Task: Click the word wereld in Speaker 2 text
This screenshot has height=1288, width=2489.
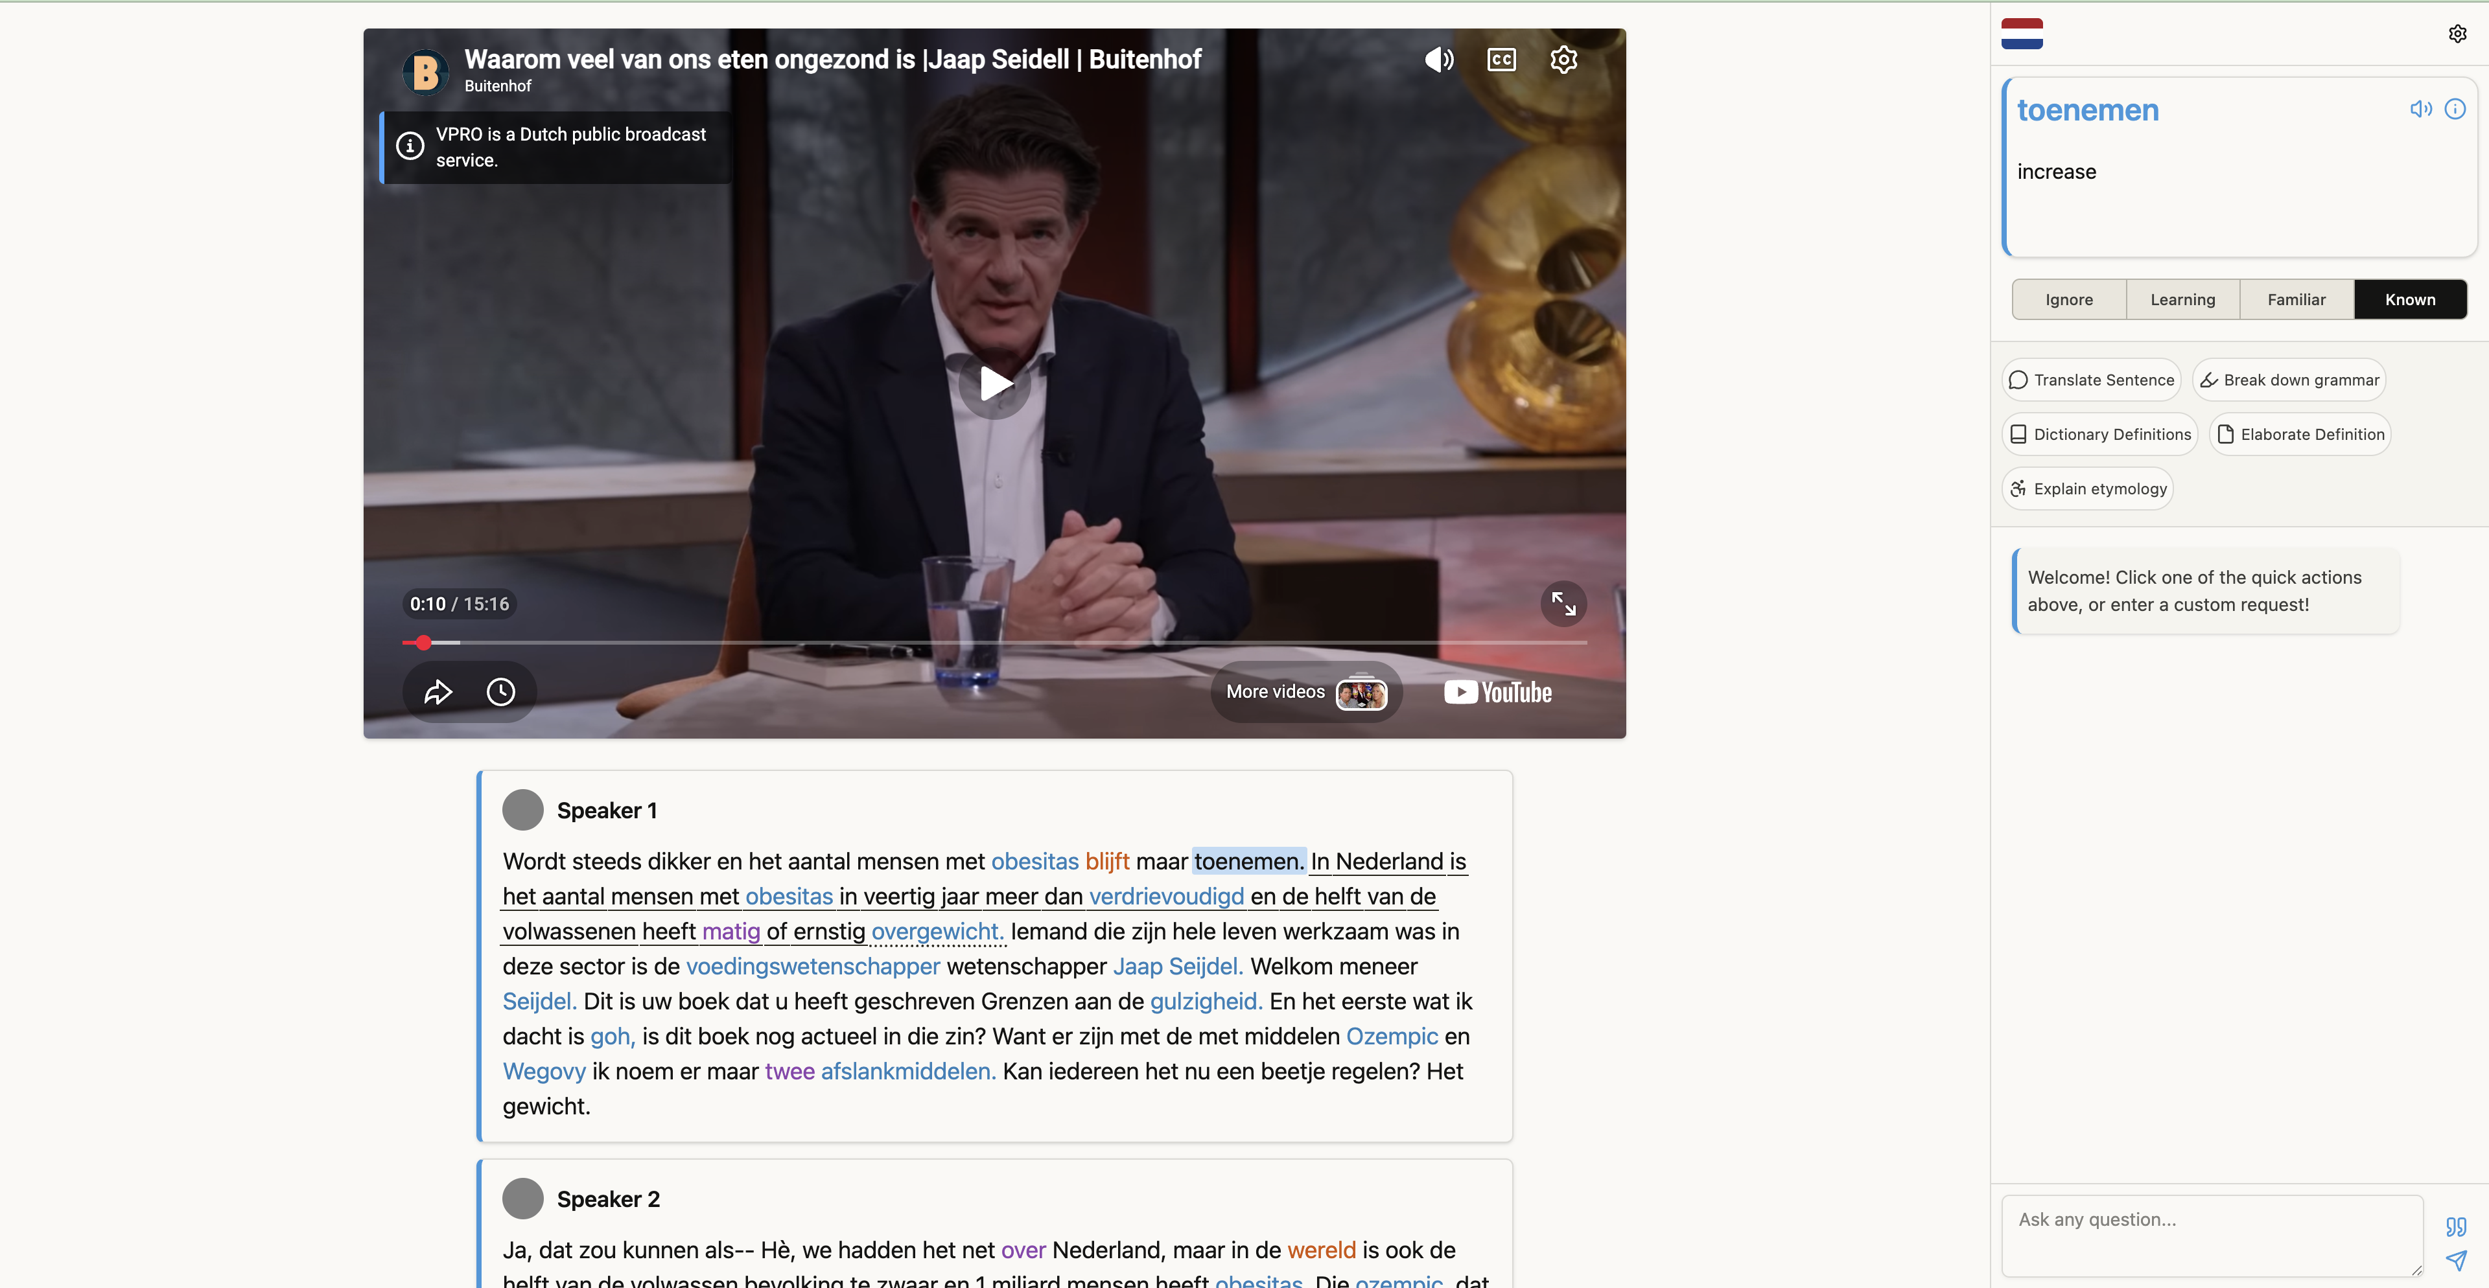Action: [1321, 1250]
